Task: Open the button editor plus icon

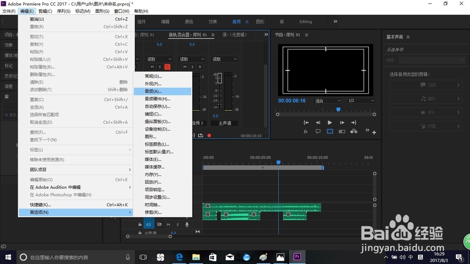Action: pos(374,132)
